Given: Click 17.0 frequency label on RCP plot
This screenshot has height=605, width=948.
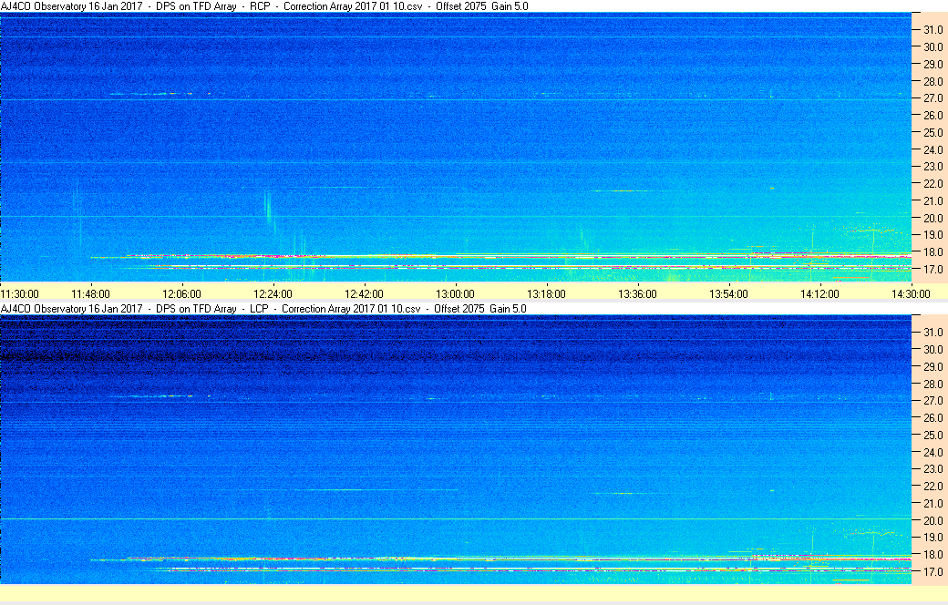Looking at the screenshot, I should (x=933, y=269).
